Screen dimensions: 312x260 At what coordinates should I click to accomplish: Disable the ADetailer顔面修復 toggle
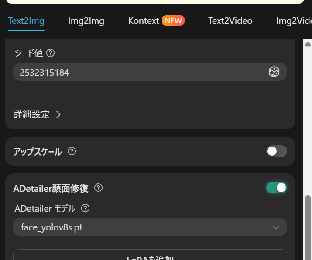point(277,187)
